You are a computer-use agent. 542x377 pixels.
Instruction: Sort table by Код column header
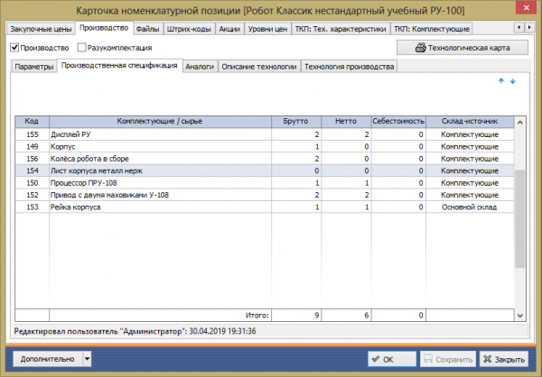tap(31, 121)
